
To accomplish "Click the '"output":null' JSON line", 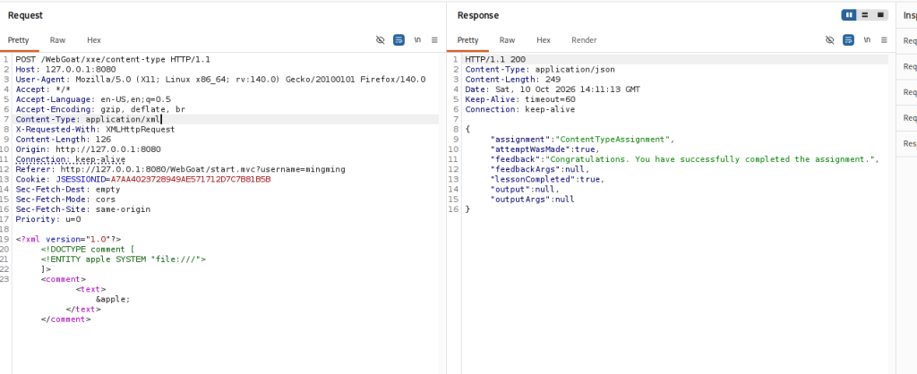I will (525, 190).
